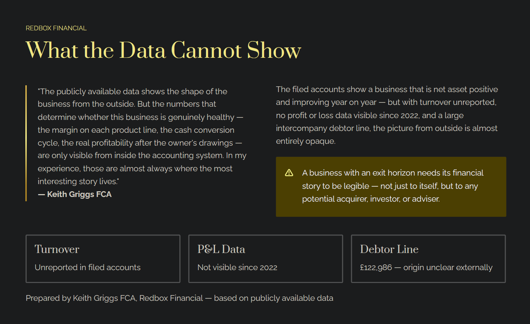Click the REDBOX FINANCIAL header label
This screenshot has height=324, width=530.
pyautogui.click(x=56, y=28)
